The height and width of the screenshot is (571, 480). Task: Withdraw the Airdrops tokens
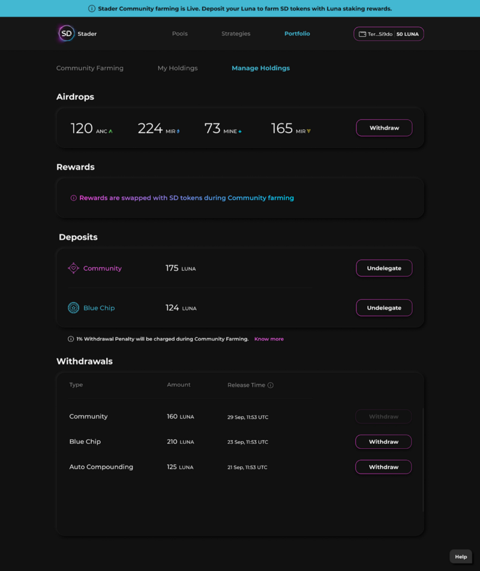384,128
